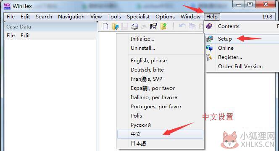279x151 pixels.
Task: Minimize the WinHex window
Action: tap(239, 4)
